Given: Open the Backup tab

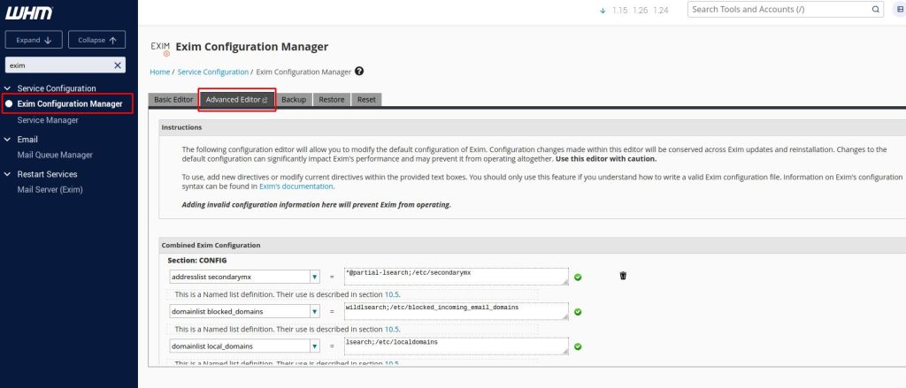Looking at the screenshot, I should (x=294, y=100).
